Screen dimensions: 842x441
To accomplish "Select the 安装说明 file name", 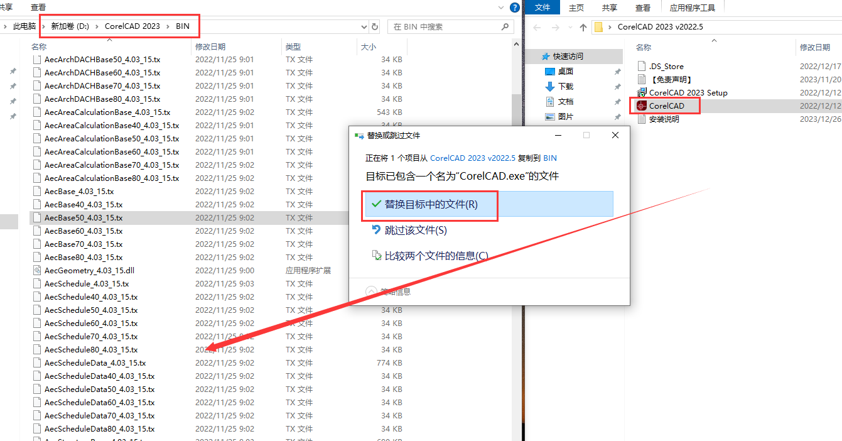I will click(x=664, y=119).
